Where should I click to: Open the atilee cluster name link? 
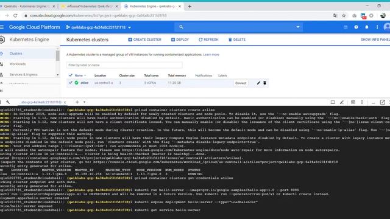click(84, 83)
